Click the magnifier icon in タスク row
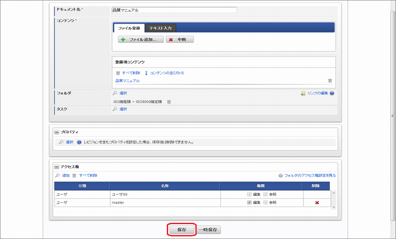Image resolution: width=396 pixels, height=239 pixels. pos(115,109)
